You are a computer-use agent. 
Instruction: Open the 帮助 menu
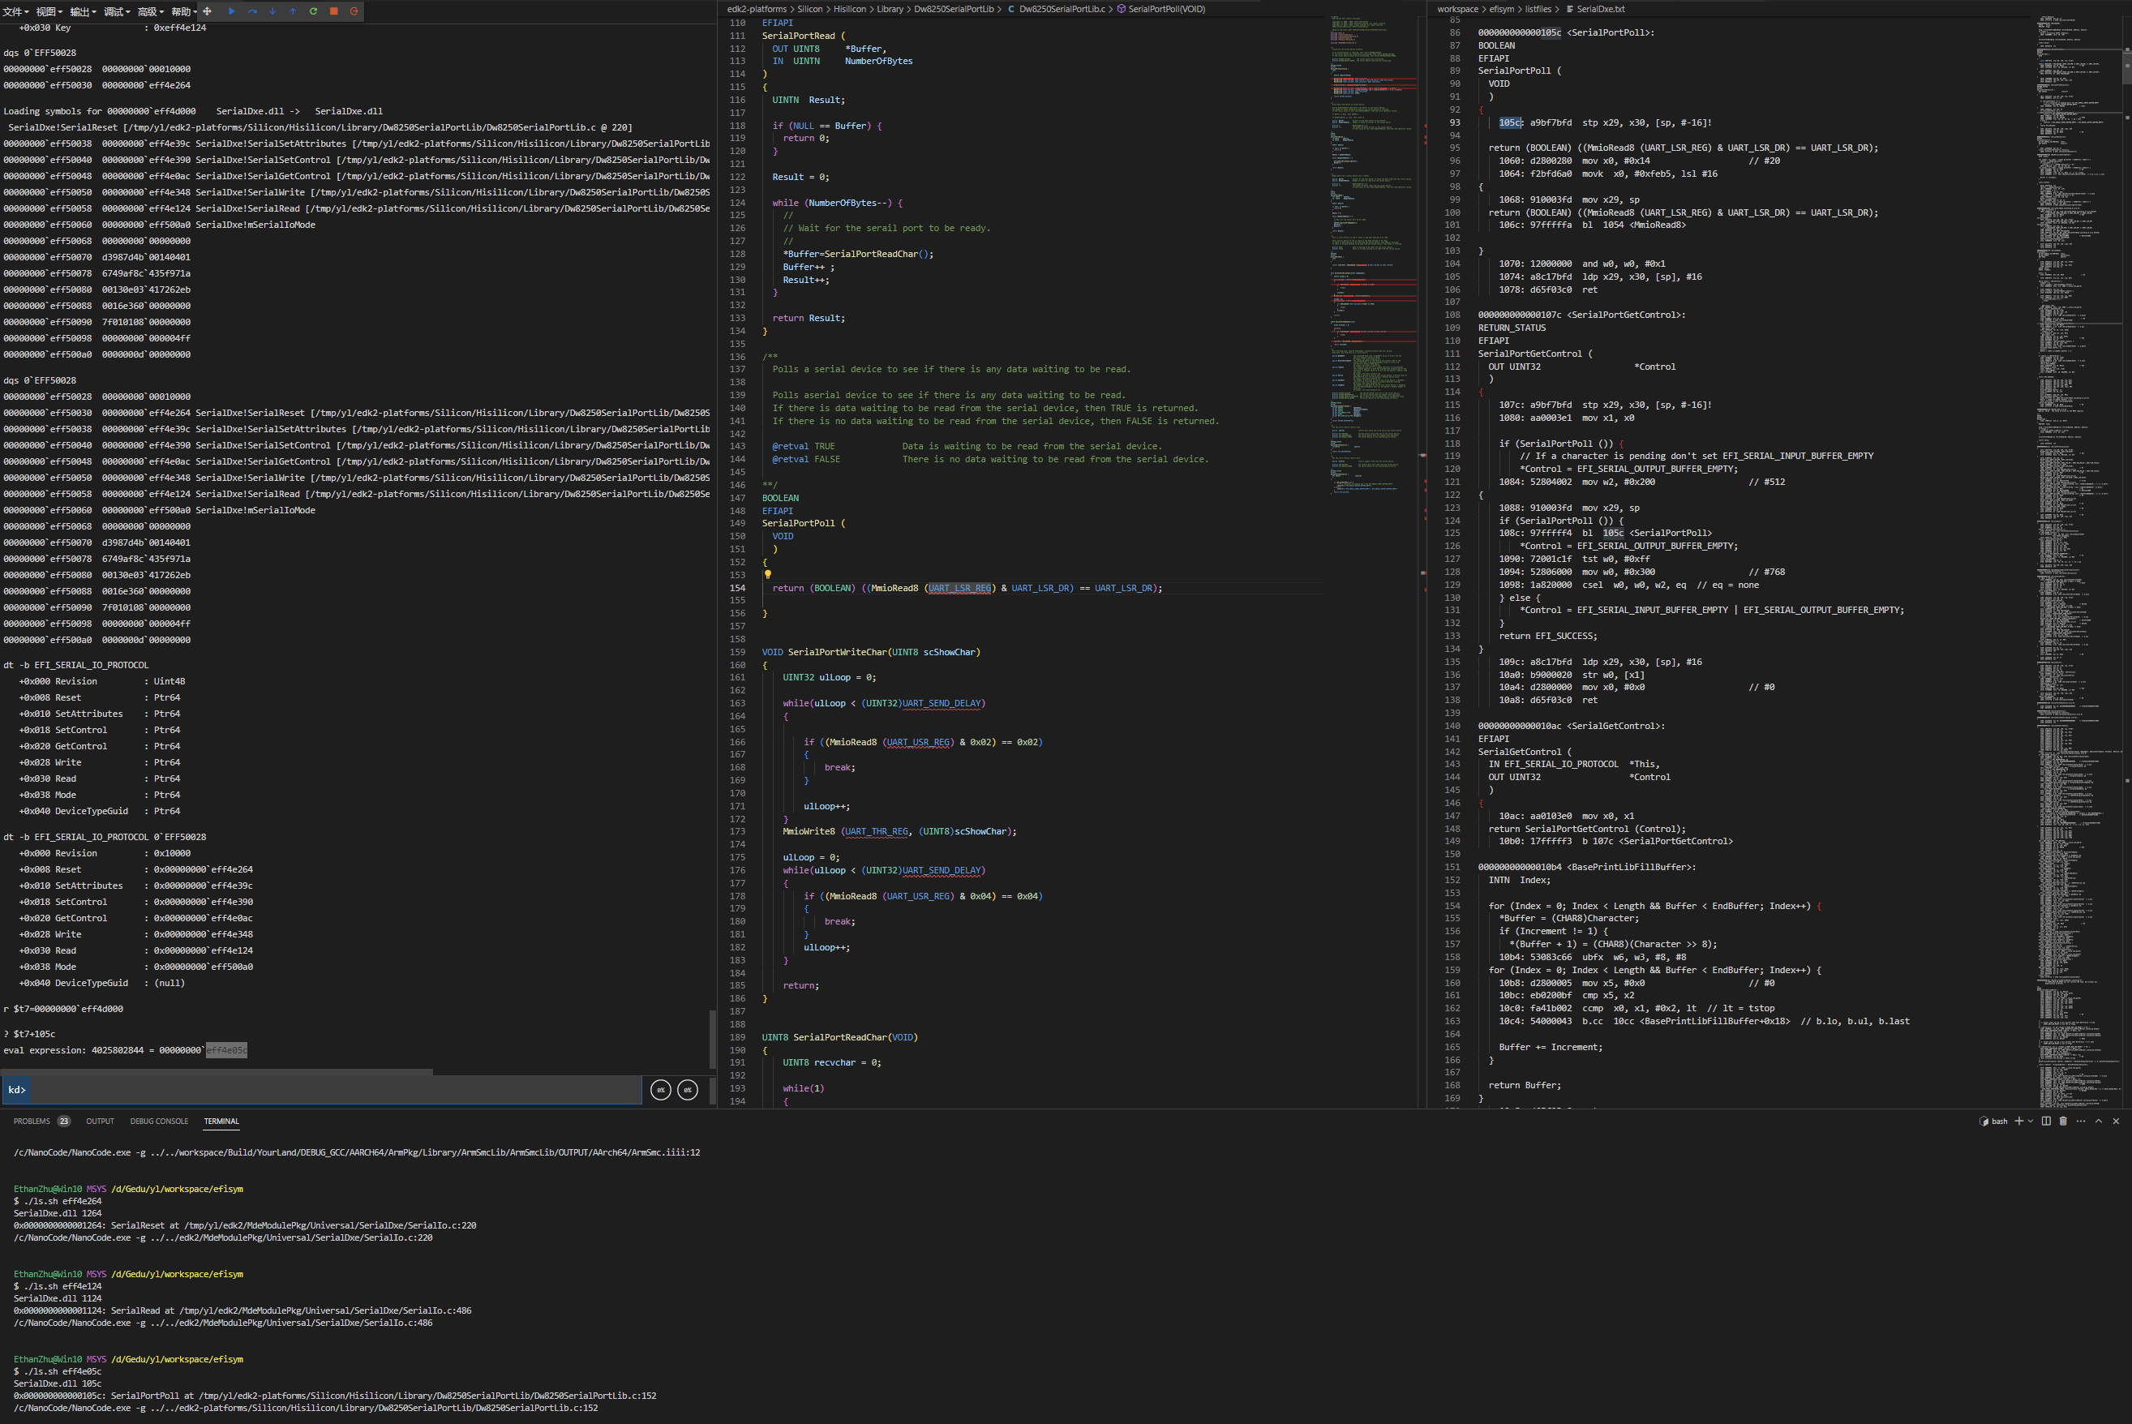click(x=184, y=12)
